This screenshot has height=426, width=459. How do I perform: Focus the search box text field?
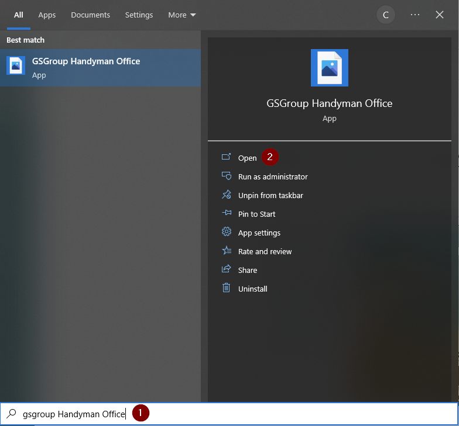(x=229, y=414)
